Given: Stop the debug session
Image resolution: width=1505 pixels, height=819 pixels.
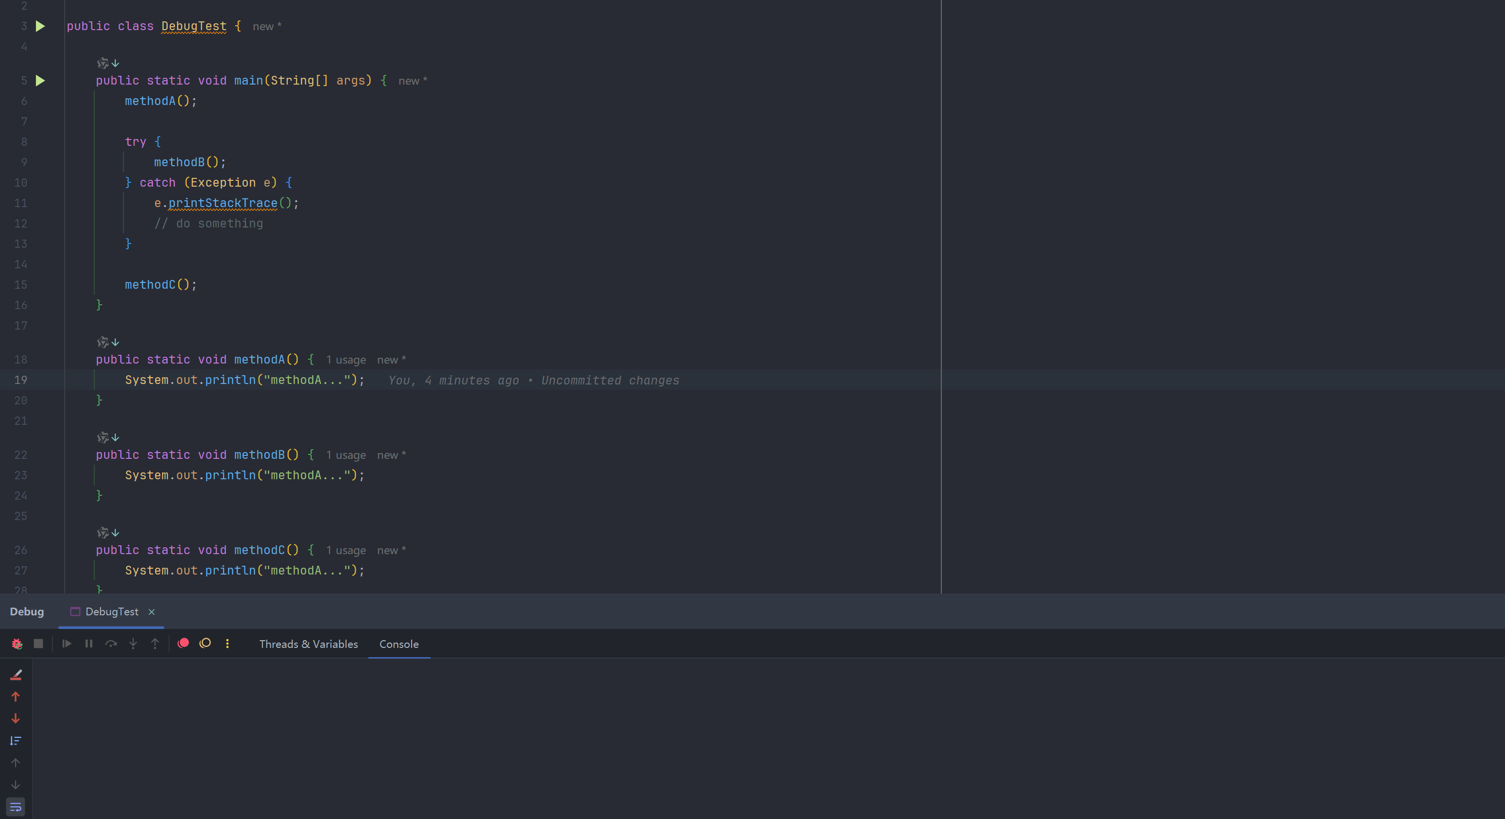Looking at the screenshot, I should click(38, 644).
